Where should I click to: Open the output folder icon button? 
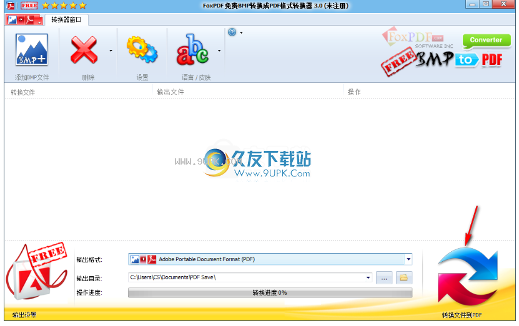[x=404, y=278]
